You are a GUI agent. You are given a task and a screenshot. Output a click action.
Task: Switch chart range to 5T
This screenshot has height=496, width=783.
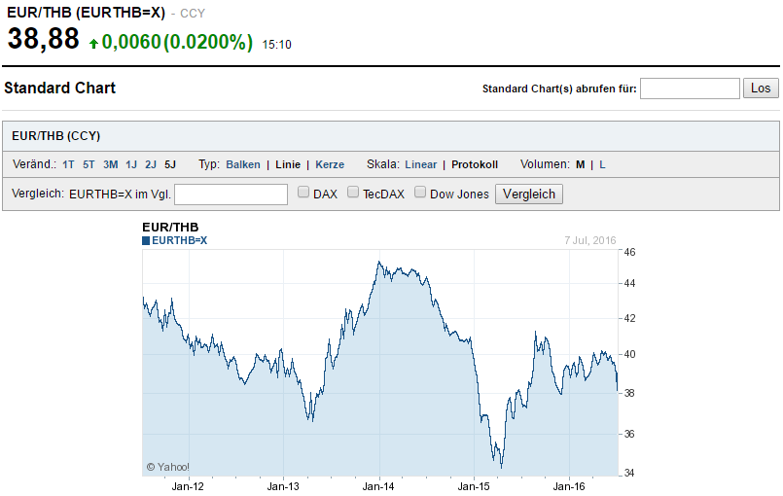(89, 164)
